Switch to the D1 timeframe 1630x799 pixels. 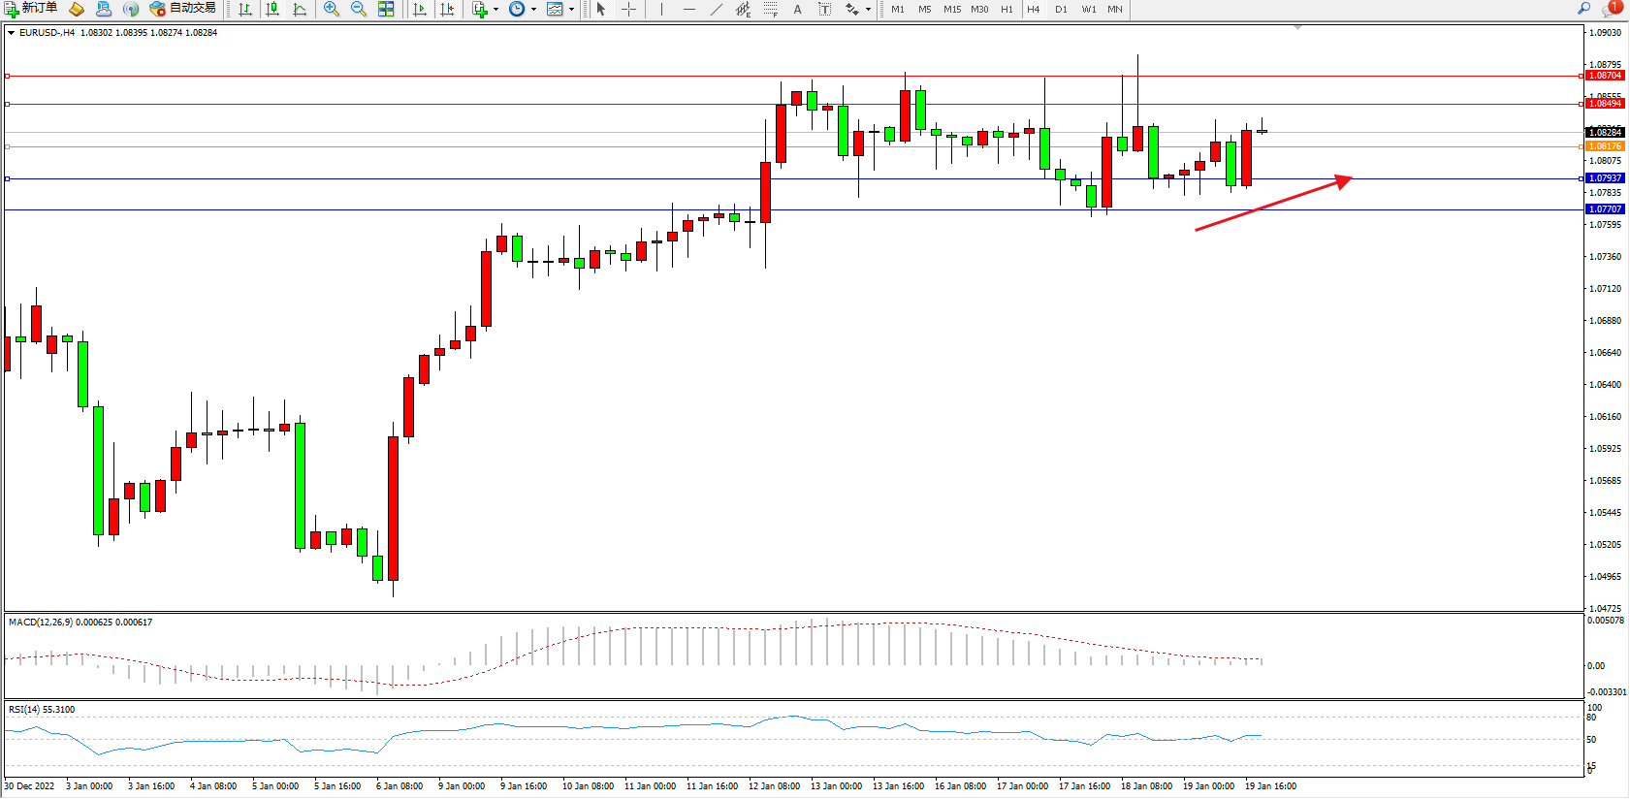[x=1061, y=9]
